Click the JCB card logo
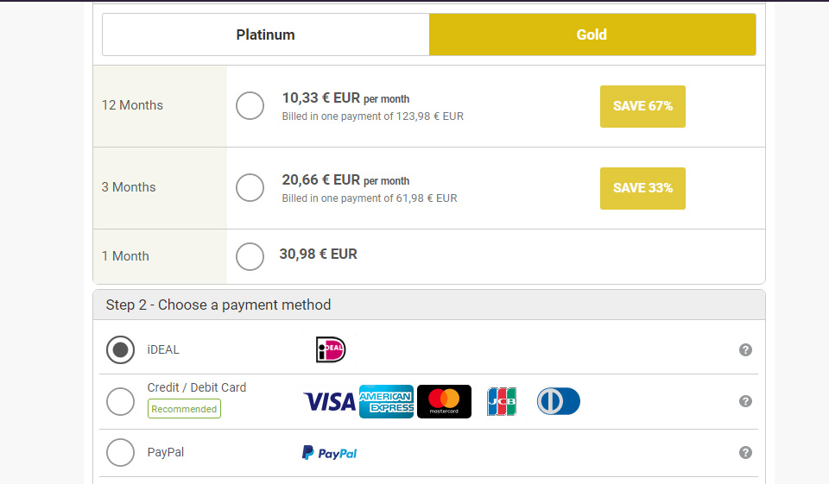 click(x=502, y=401)
